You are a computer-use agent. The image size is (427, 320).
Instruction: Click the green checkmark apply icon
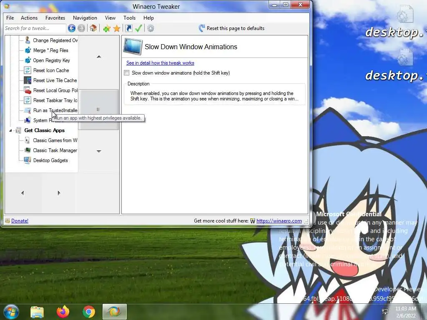pyautogui.click(x=138, y=28)
